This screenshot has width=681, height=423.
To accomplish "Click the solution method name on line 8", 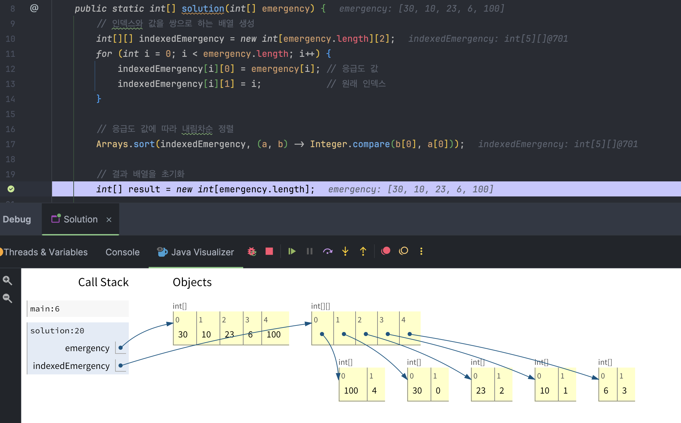I will click(x=203, y=9).
